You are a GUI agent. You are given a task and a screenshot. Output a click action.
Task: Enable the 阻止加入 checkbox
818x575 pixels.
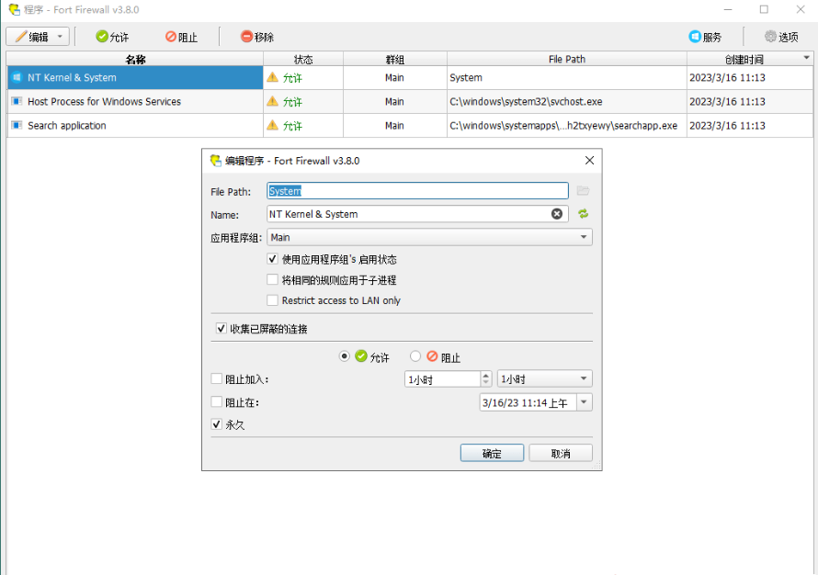pos(217,379)
